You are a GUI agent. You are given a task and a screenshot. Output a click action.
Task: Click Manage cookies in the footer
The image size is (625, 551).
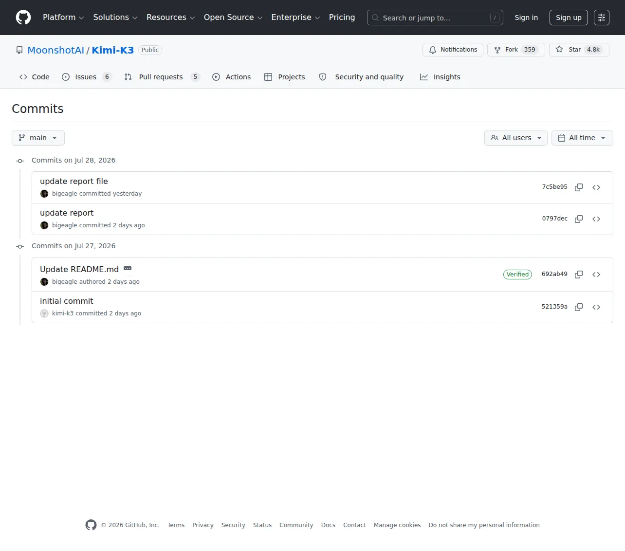click(397, 525)
